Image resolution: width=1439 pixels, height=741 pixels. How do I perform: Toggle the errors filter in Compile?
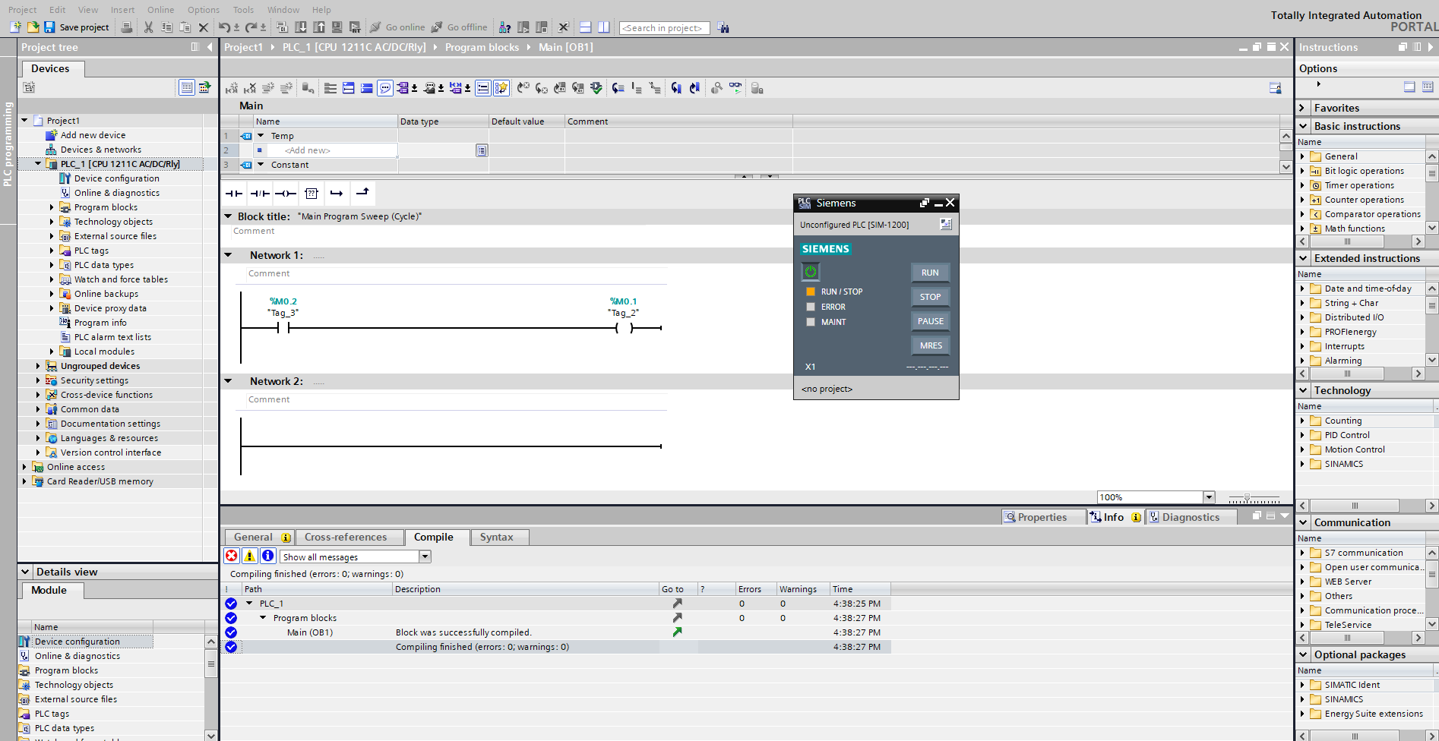tap(232, 557)
